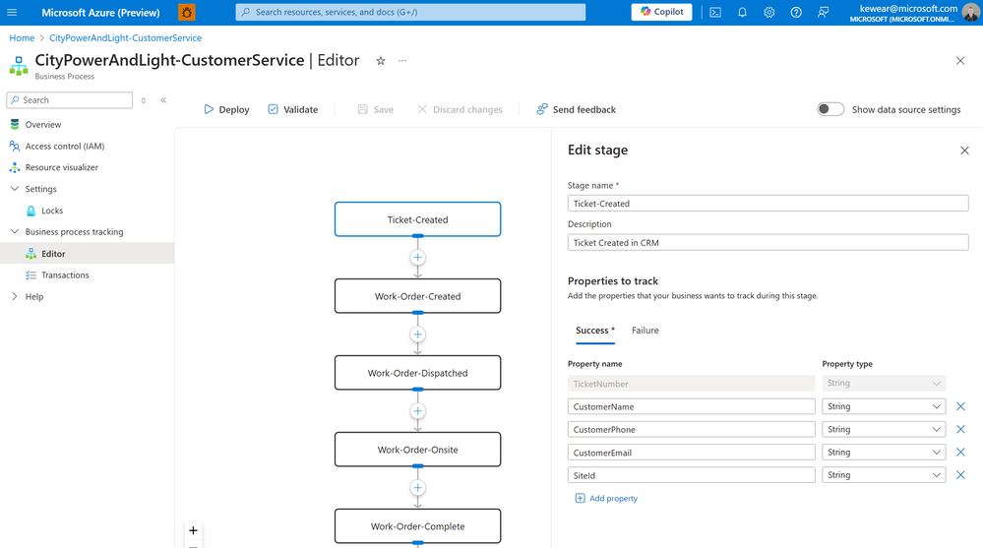The height and width of the screenshot is (548, 983).
Task: Edit the CustomerName property name field
Action: 692,406
